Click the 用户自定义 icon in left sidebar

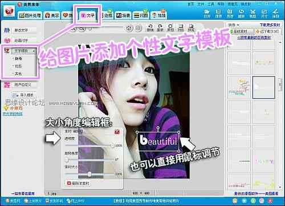(x=7, y=85)
